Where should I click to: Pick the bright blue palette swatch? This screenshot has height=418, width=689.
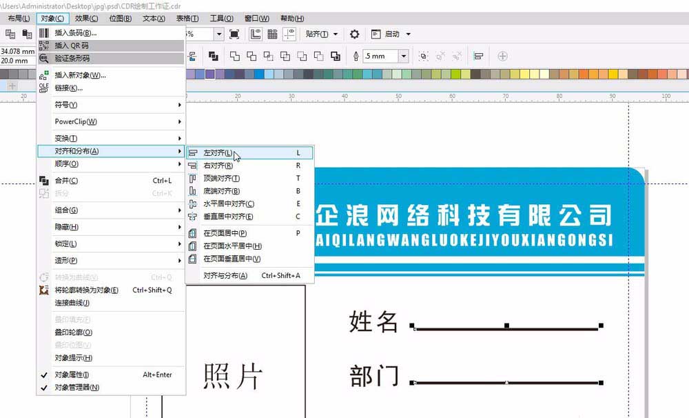[258, 74]
